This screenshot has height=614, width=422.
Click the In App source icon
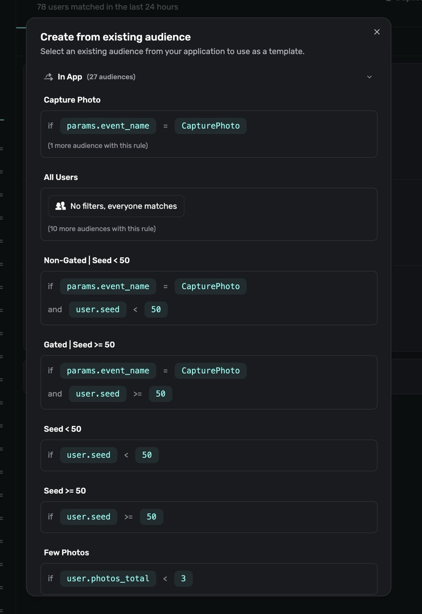[x=48, y=77]
